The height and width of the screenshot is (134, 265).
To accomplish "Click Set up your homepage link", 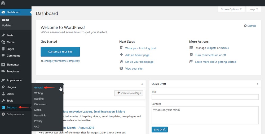I will tap(139, 62).
